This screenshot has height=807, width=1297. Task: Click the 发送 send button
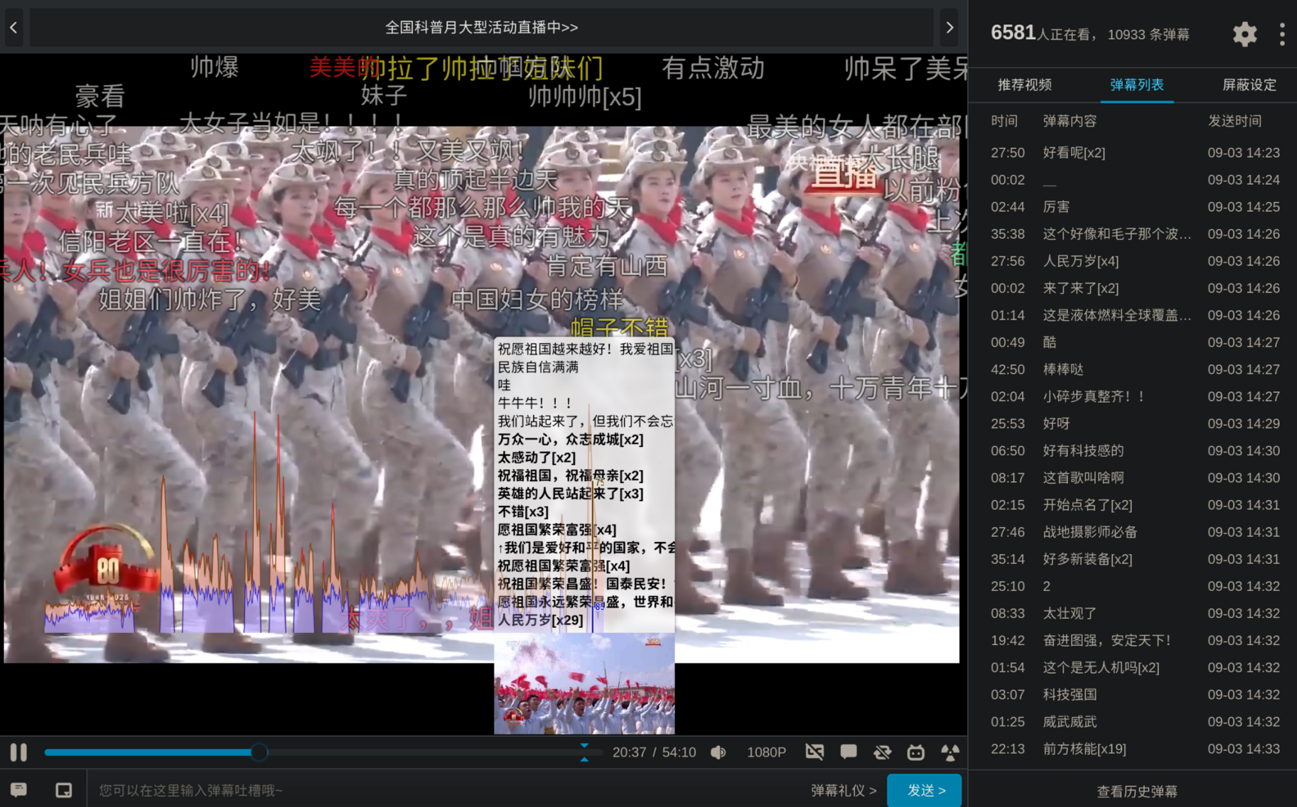(x=925, y=790)
